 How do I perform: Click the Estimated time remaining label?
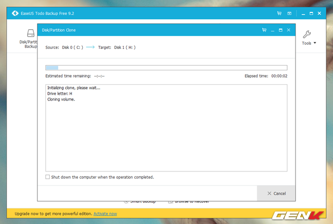(x=68, y=76)
